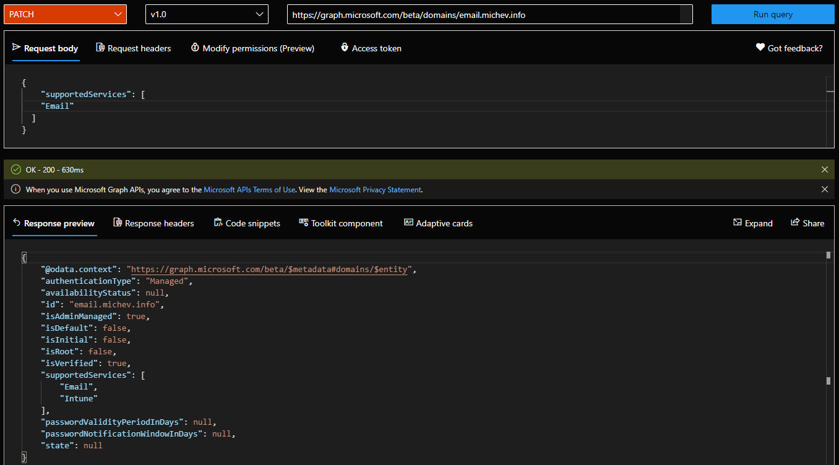
Task: Open the Response headers tab
Action: (153, 223)
